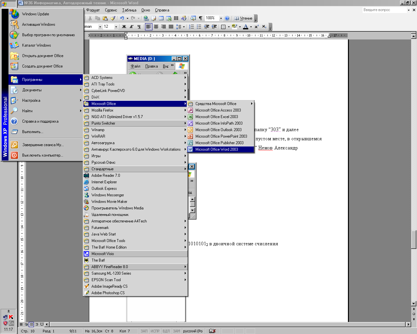This screenshot has height=334, width=417.
Task: Open Word Help with the question mark icon
Action: pyautogui.click(x=227, y=18)
